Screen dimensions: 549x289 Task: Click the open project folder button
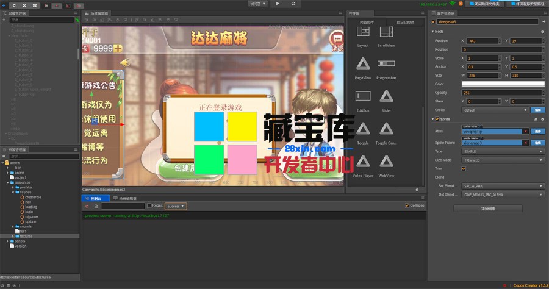(484, 4)
